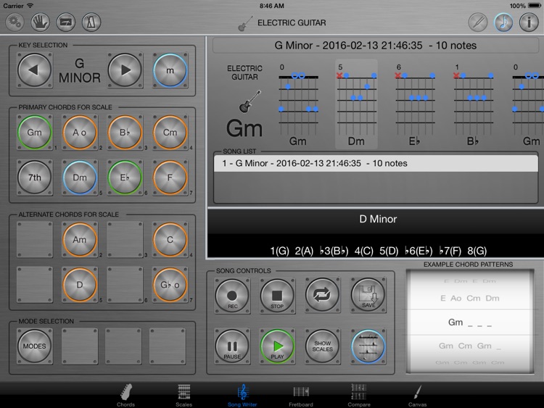This screenshot has height=408, width=544.
Task: Tap the hand icon in top toolbar
Action: coord(40,22)
